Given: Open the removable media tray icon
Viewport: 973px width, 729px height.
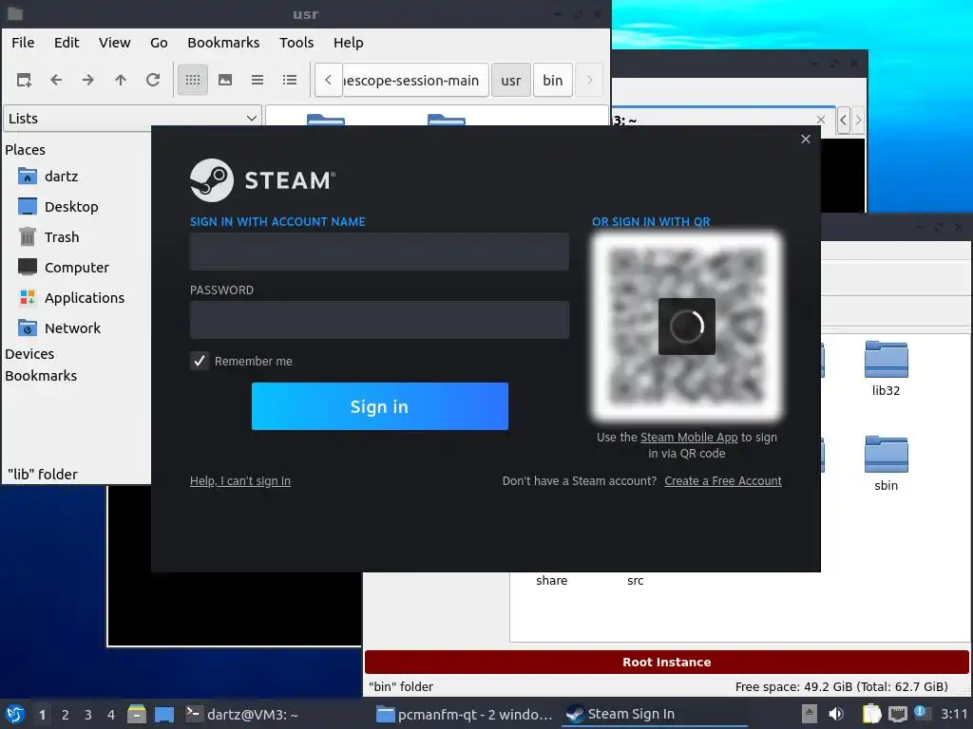Looking at the screenshot, I should click(x=810, y=714).
